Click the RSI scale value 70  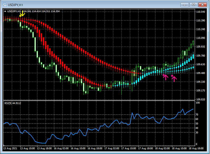(x=197, y=115)
